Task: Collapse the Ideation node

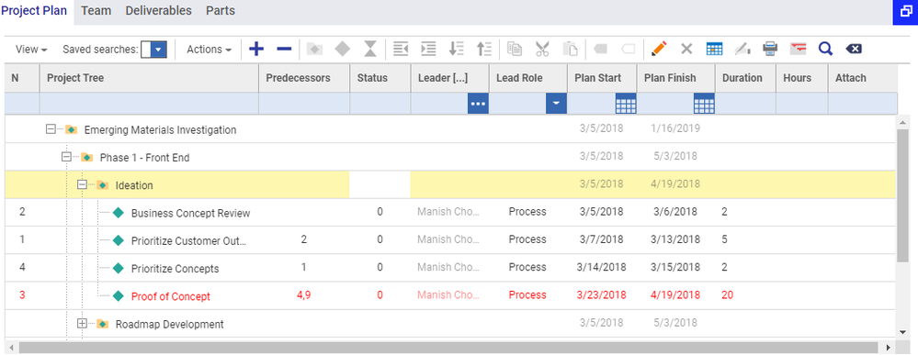Action: coord(82,184)
